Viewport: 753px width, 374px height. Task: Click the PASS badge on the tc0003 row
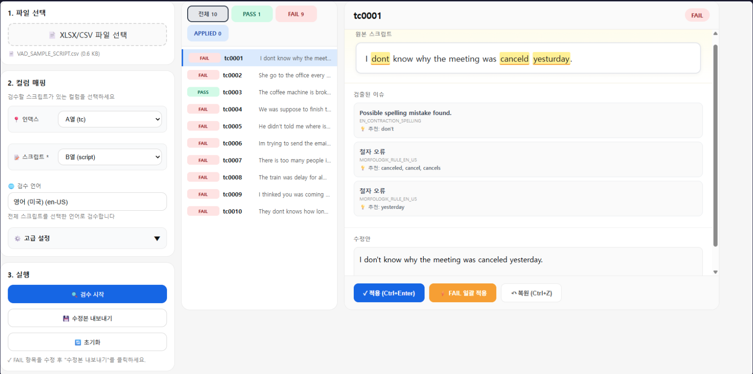[203, 92]
